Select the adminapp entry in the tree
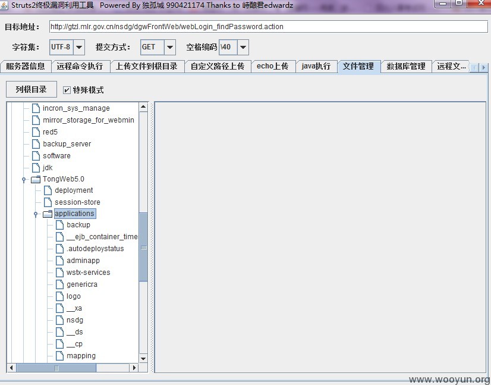The width and height of the screenshot is (491, 385). tap(83, 261)
